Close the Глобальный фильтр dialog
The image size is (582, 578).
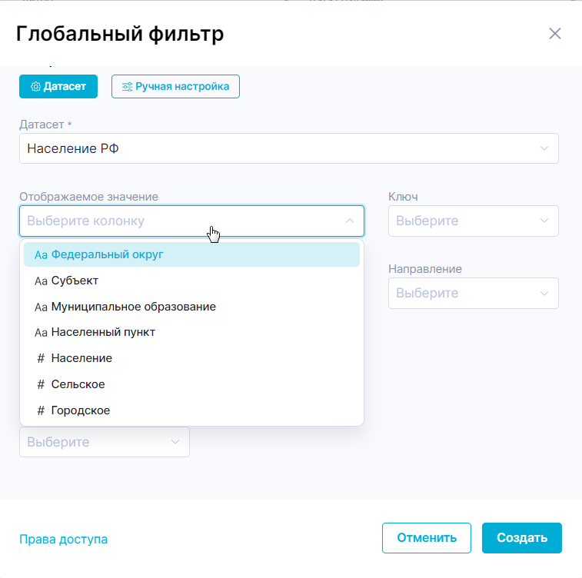click(554, 33)
